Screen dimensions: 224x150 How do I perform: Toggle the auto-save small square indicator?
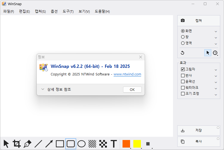(218, 128)
